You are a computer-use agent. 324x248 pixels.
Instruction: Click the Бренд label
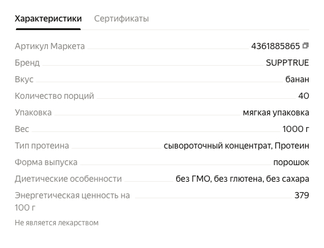pyautogui.click(x=27, y=63)
